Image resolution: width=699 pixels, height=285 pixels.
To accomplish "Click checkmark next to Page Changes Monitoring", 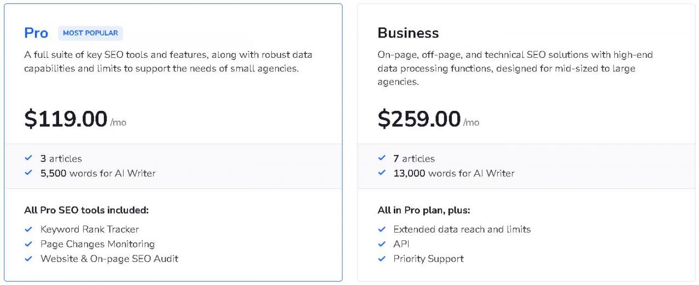I will click(x=28, y=244).
